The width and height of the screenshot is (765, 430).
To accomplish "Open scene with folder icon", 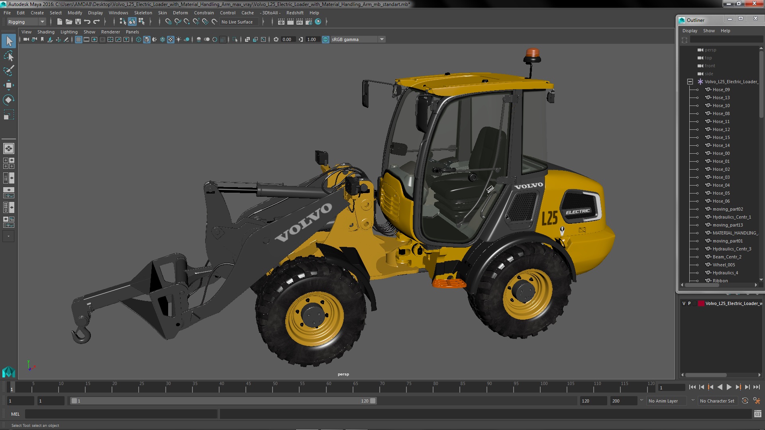I will click(69, 22).
